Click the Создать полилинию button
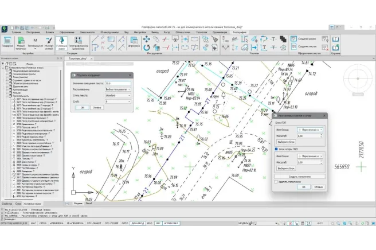Screen dimensions: 376x250 pos(300,175)
